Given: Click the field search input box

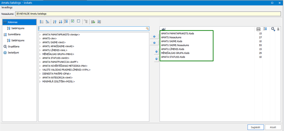Looking at the screenshot, I should pos(94,29).
